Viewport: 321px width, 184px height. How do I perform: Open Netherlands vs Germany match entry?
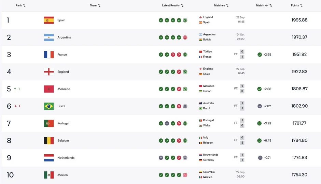[222, 157]
